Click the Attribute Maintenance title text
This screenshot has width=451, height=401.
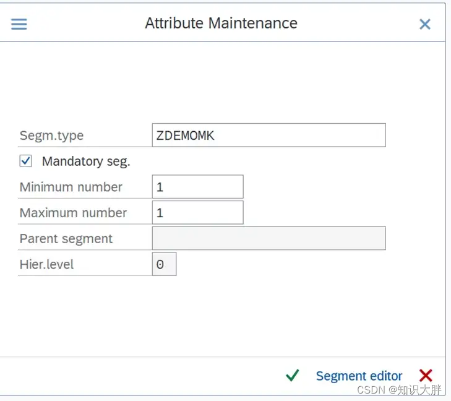tap(221, 24)
